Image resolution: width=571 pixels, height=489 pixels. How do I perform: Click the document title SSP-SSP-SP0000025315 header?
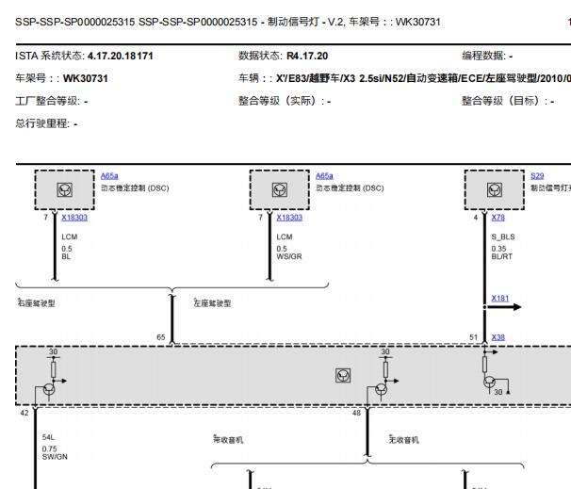228,22
